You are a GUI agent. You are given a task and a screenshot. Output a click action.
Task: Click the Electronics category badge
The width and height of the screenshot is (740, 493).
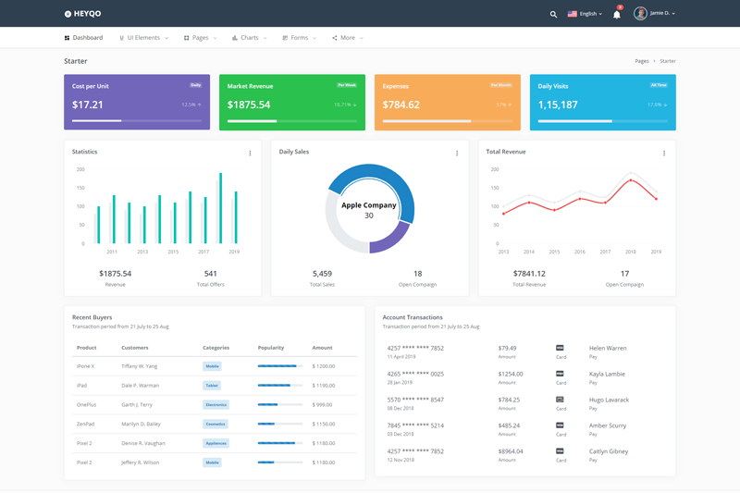click(216, 404)
